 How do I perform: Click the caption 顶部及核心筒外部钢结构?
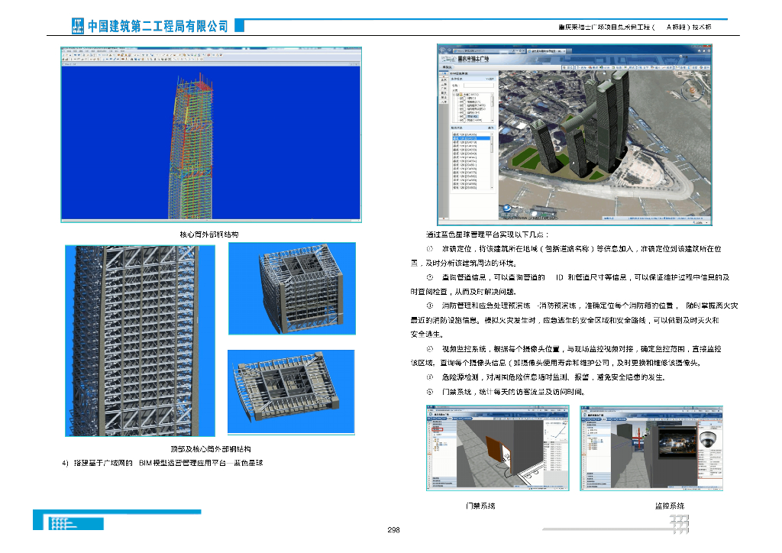pyautogui.click(x=211, y=449)
